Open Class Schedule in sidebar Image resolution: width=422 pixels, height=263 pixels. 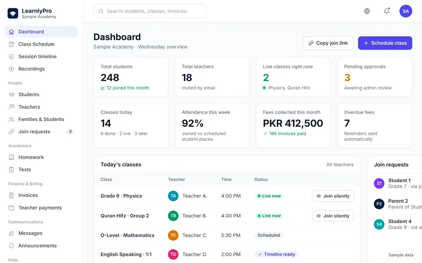[41, 44]
